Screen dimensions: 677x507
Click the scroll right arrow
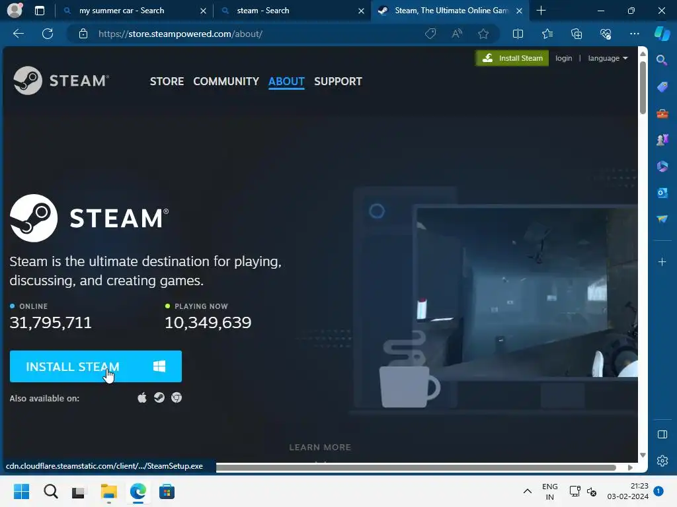pyautogui.click(x=630, y=467)
